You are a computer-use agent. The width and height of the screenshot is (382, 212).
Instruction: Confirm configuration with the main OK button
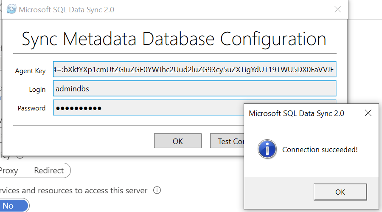(177, 141)
